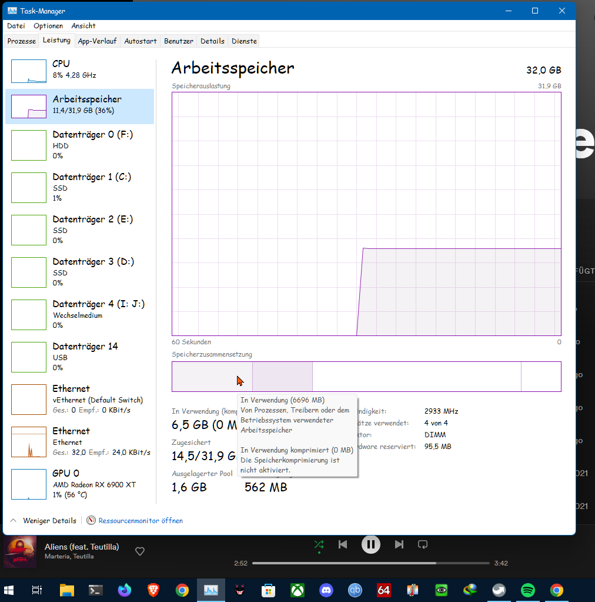Switch to the App-Verlauf tab
The height and width of the screenshot is (602, 595).
coord(97,41)
